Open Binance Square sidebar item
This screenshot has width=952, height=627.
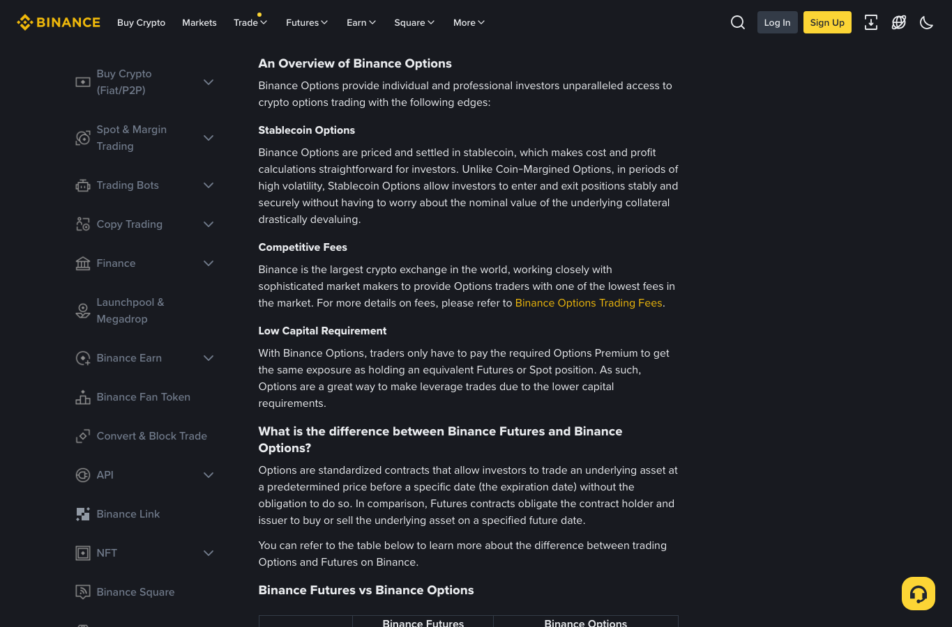pos(136,592)
